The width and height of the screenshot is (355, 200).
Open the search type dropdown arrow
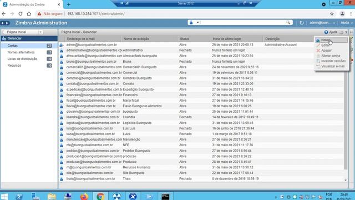pyautogui.click(x=197, y=22)
